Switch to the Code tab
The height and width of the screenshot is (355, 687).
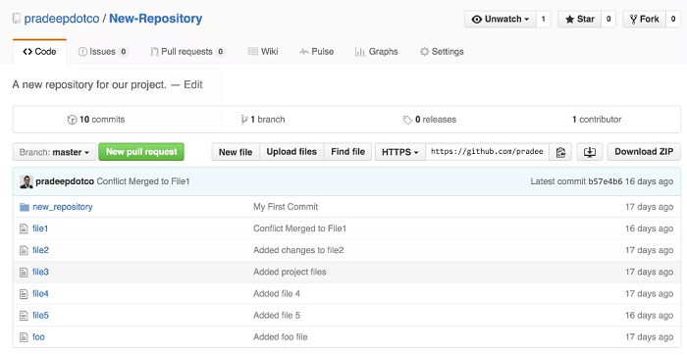(x=40, y=52)
